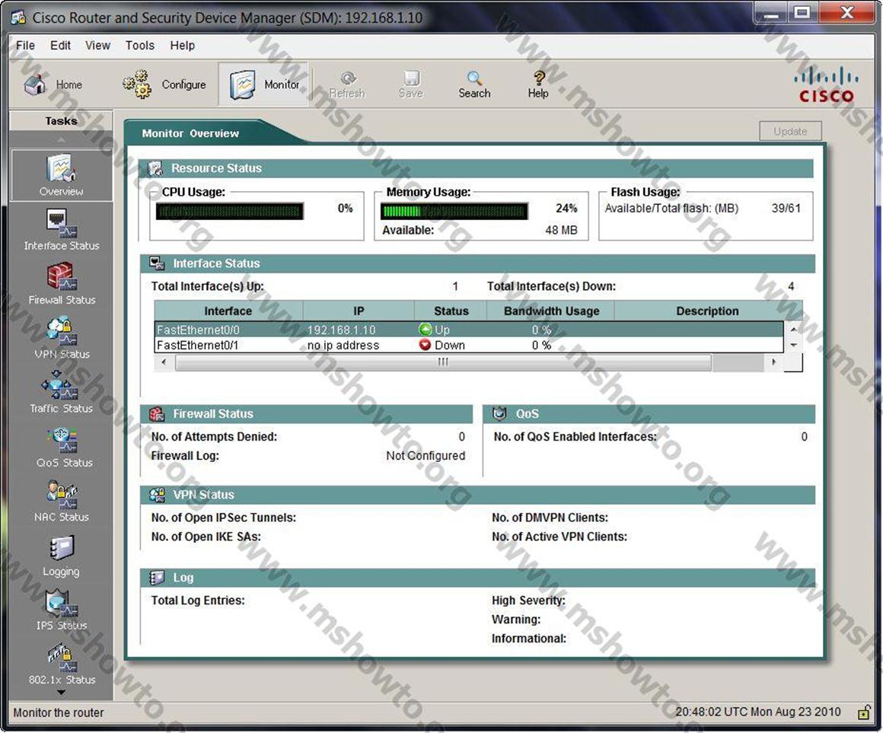Image resolution: width=883 pixels, height=733 pixels.
Task: Click the interface table scroll up arrow
Action: [793, 330]
